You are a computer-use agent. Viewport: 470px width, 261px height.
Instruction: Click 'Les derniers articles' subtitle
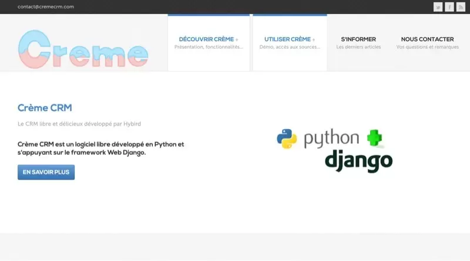click(358, 47)
